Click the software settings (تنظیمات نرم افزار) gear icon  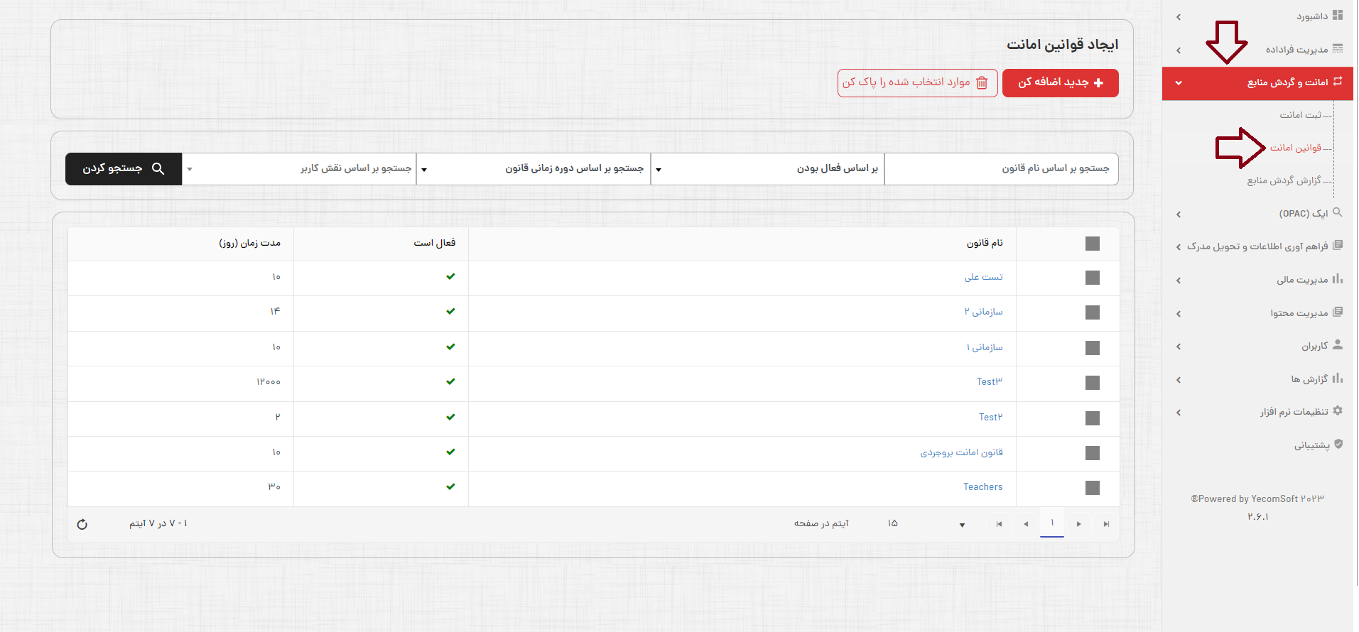click(x=1338, y=410)
